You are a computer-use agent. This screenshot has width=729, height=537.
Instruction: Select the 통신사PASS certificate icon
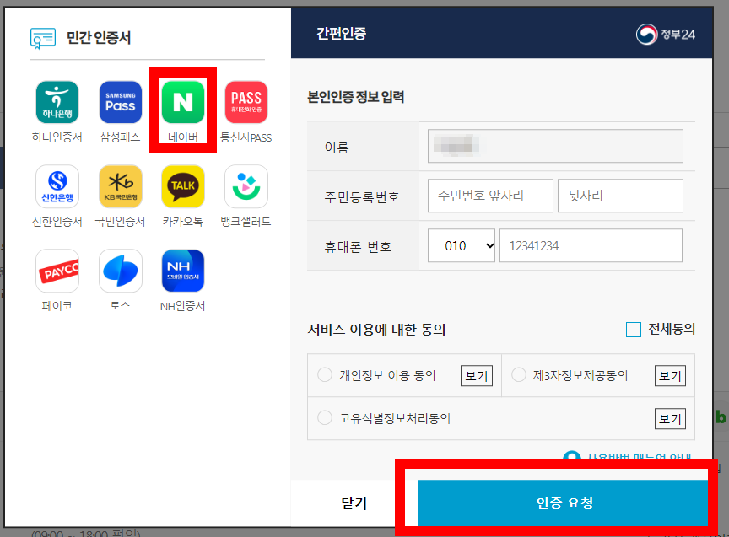[x=246, y=102]
